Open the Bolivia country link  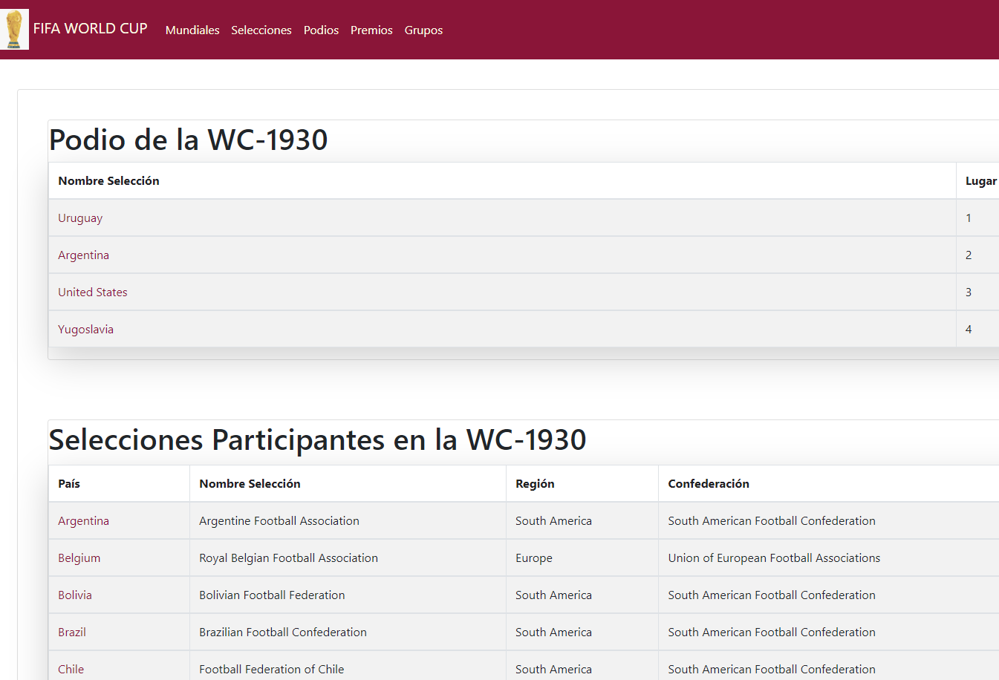pos(75,595)
